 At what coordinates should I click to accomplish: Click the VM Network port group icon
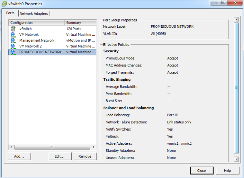coord(13,35)
